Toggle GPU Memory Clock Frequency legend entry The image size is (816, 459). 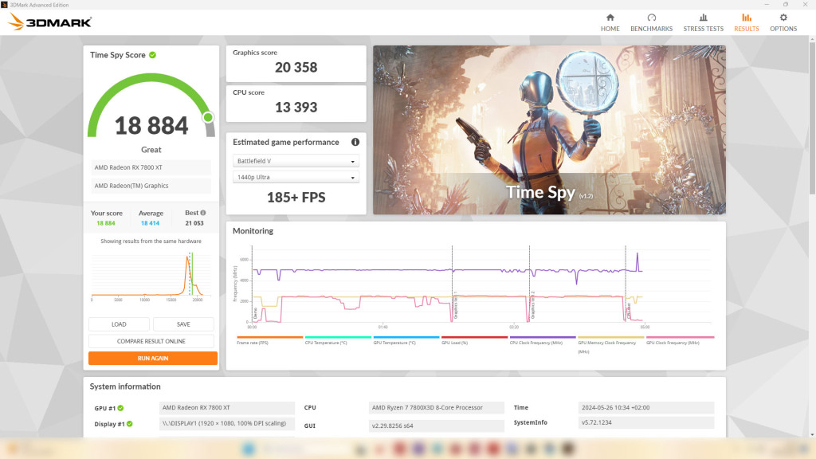point(610,344)
